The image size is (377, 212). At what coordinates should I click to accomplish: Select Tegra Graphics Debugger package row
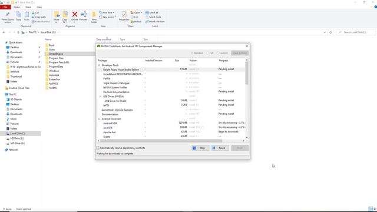[x=171, y=83]
